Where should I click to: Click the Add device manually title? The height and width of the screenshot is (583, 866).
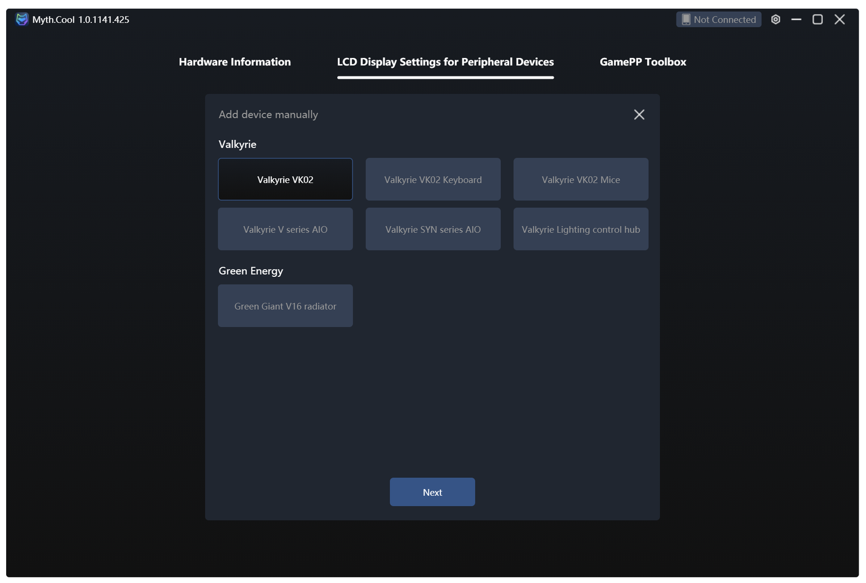coord(268,114)
